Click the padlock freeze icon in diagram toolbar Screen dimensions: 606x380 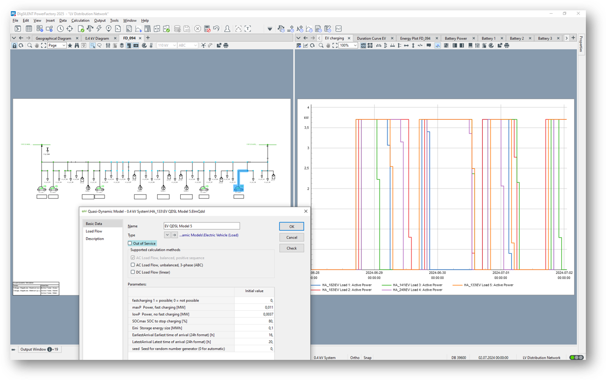14,46
